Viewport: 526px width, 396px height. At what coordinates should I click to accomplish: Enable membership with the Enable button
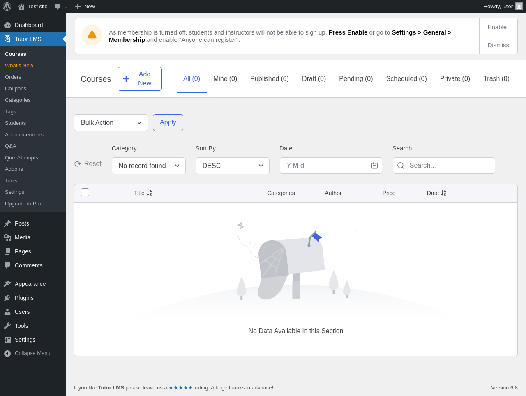[x=498, y=27]
